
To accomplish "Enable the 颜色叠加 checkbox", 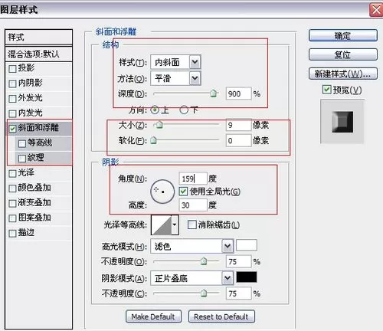I will tap(12, 188).
